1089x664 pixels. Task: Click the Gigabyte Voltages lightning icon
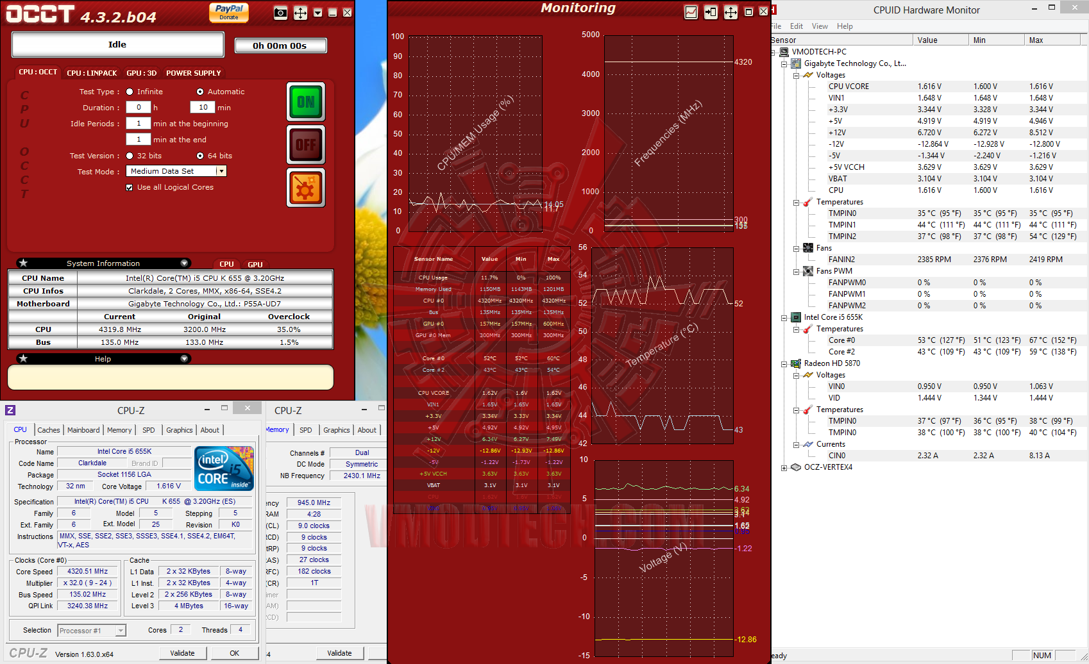[x=808, y=75]
